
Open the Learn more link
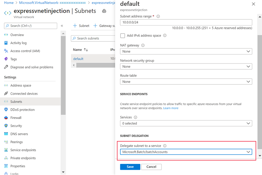171,108
